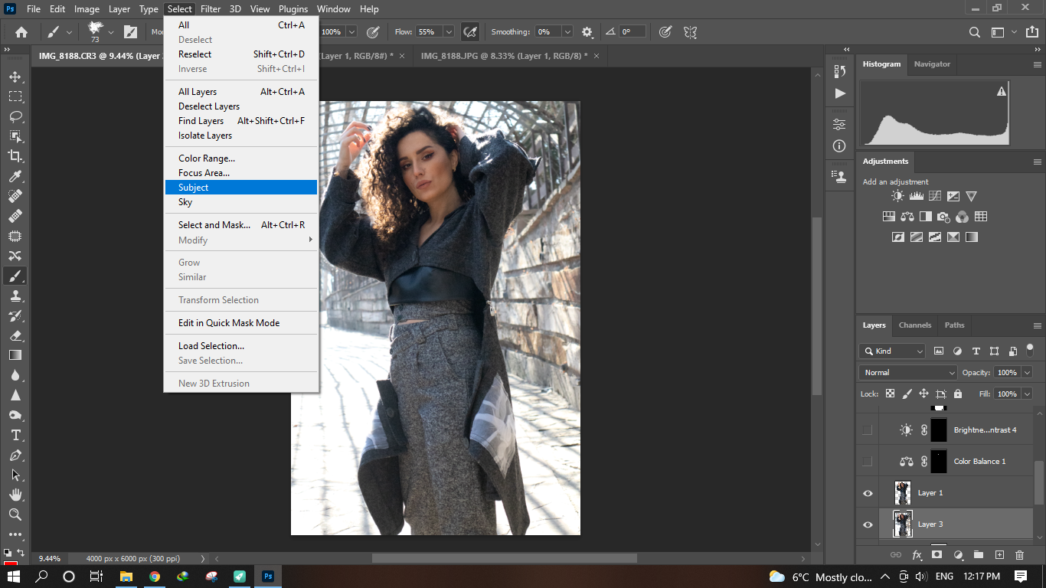Screen dimensions: 1046x588
Task: Select the Zoom tool in toolbar
Action: point(15,514)
